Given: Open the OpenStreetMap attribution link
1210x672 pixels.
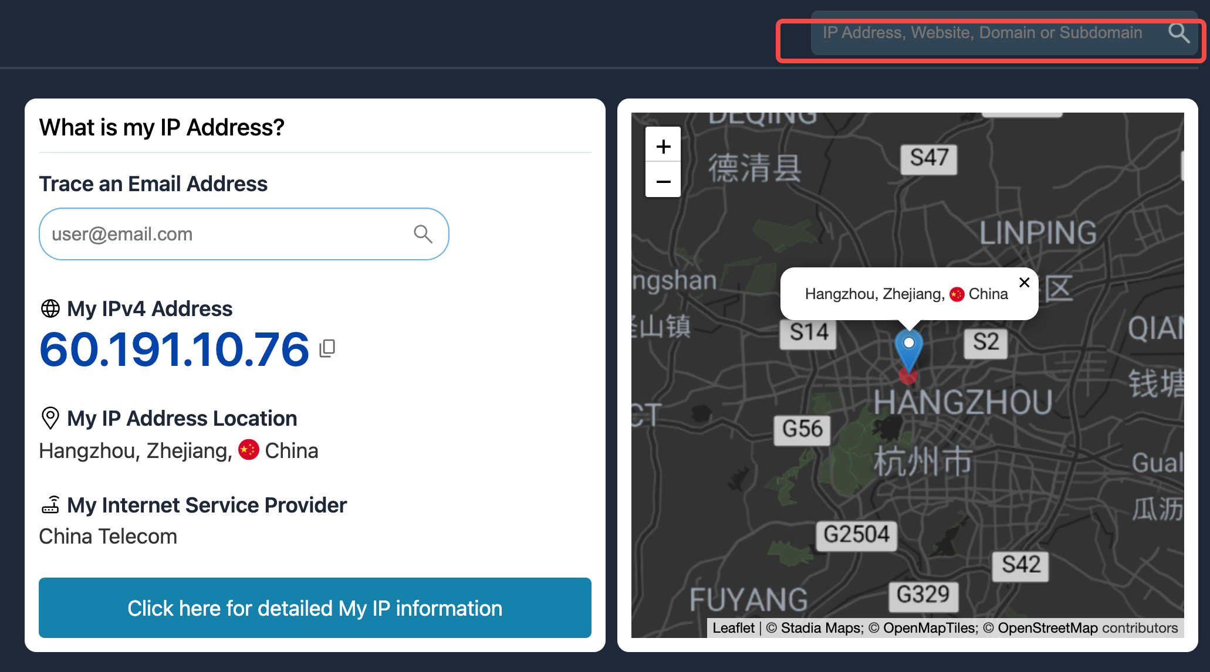Looking at the screenshot, I should tap(1047, 628).
